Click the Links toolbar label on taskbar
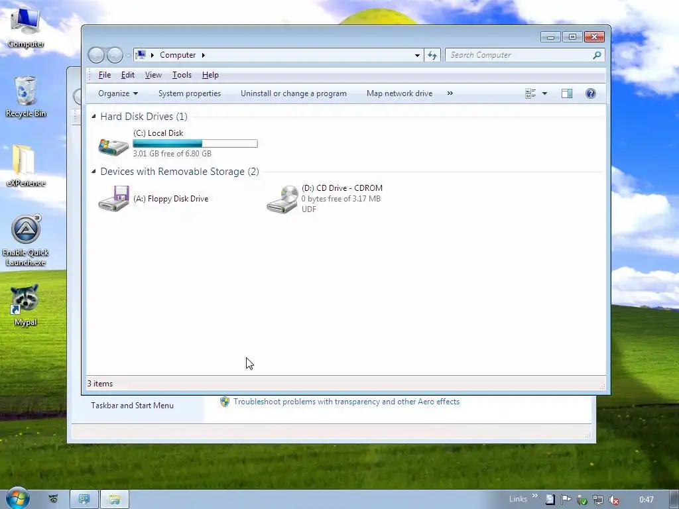The height and width of the screenshot is (509, 679). (518, 499)
